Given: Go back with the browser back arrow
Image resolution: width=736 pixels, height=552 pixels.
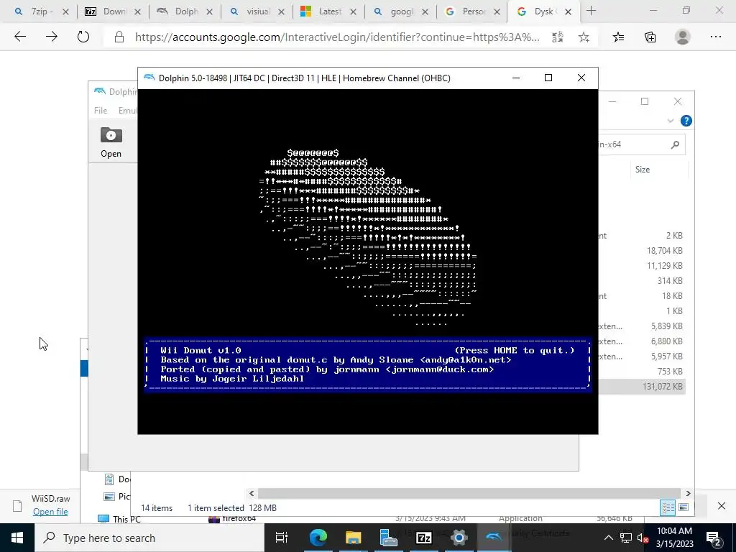Looking at the screenshot, I should pyautogui.click(x=19, y=37).
